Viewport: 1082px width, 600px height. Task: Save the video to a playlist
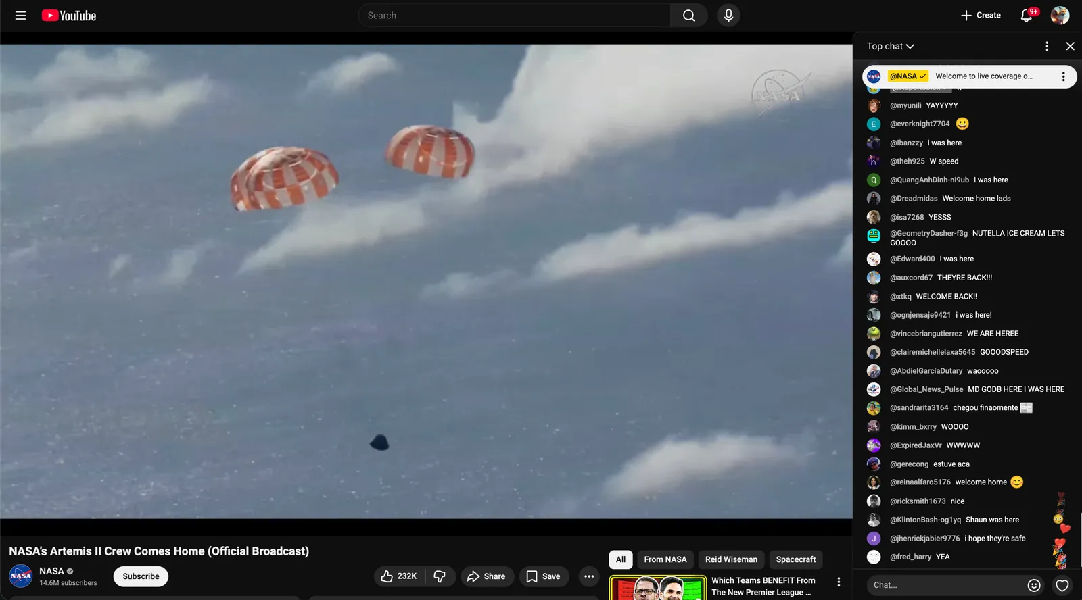pos(544,576)
